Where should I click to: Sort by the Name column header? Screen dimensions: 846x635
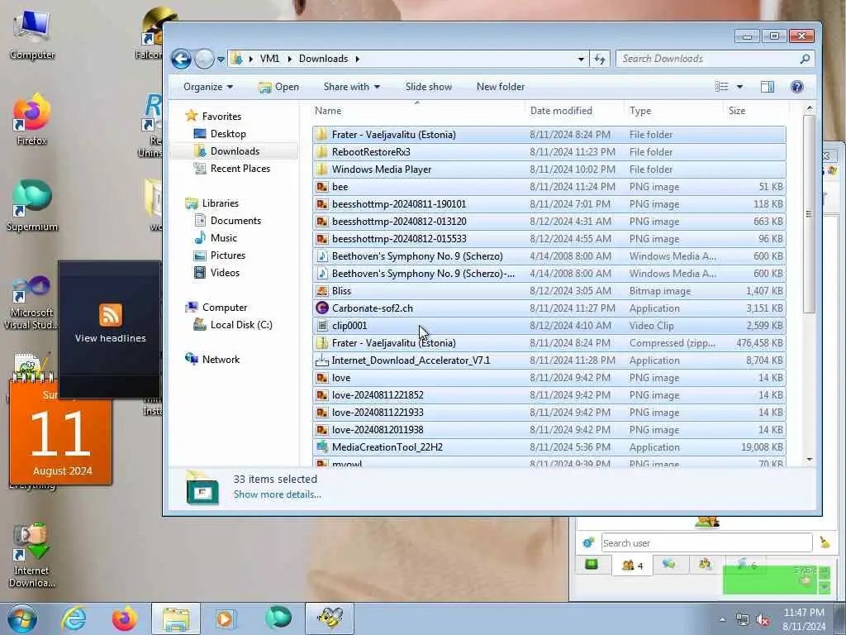(x=416, y=111)
